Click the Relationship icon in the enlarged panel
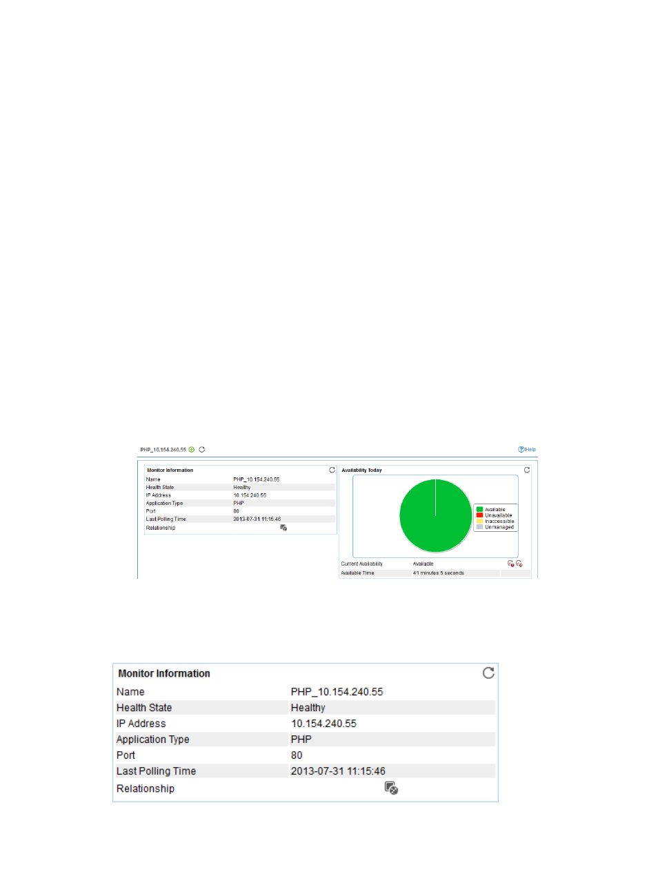Screen dimensions: 658x894 (x=391, y=788)
